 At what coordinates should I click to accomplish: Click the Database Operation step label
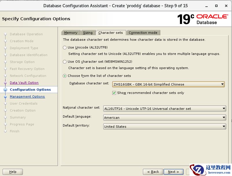point(26,34)
